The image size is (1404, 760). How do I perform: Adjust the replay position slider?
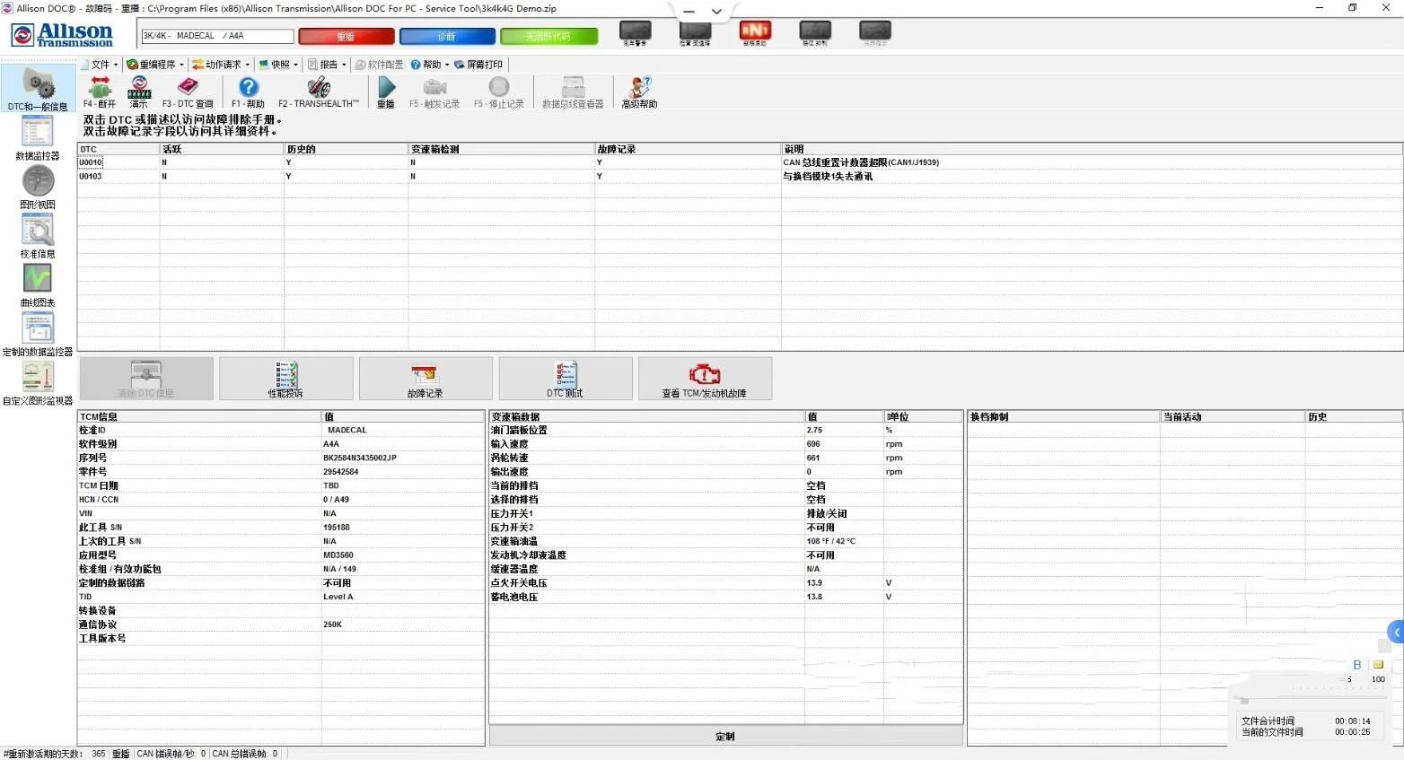pos(1244,701)
